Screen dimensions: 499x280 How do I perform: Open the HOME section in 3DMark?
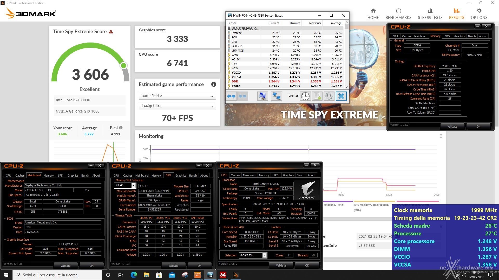coord(373,14)
